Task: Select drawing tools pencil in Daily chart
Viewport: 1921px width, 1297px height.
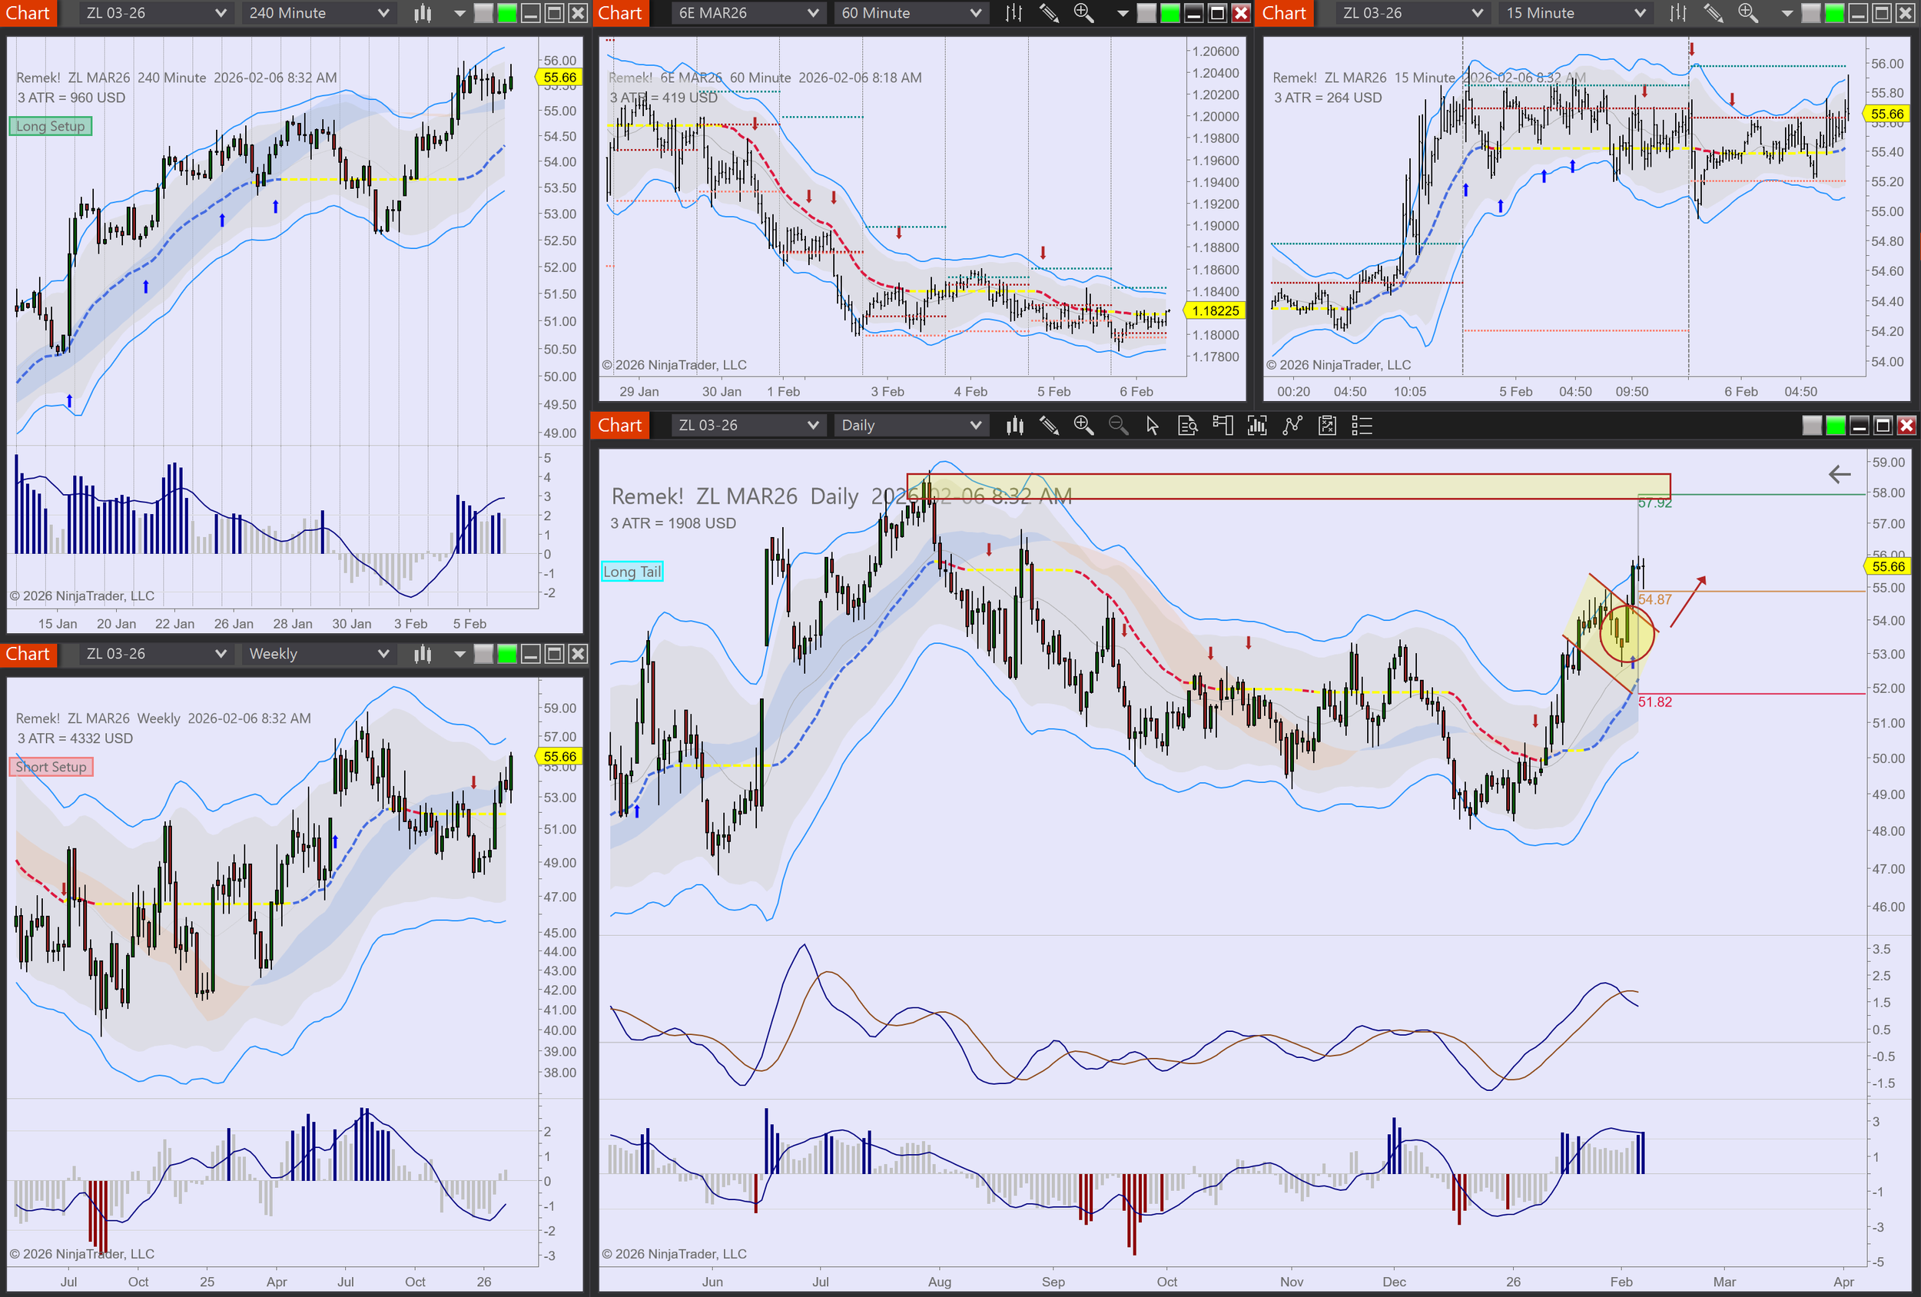Action: tap(1049, 426)
